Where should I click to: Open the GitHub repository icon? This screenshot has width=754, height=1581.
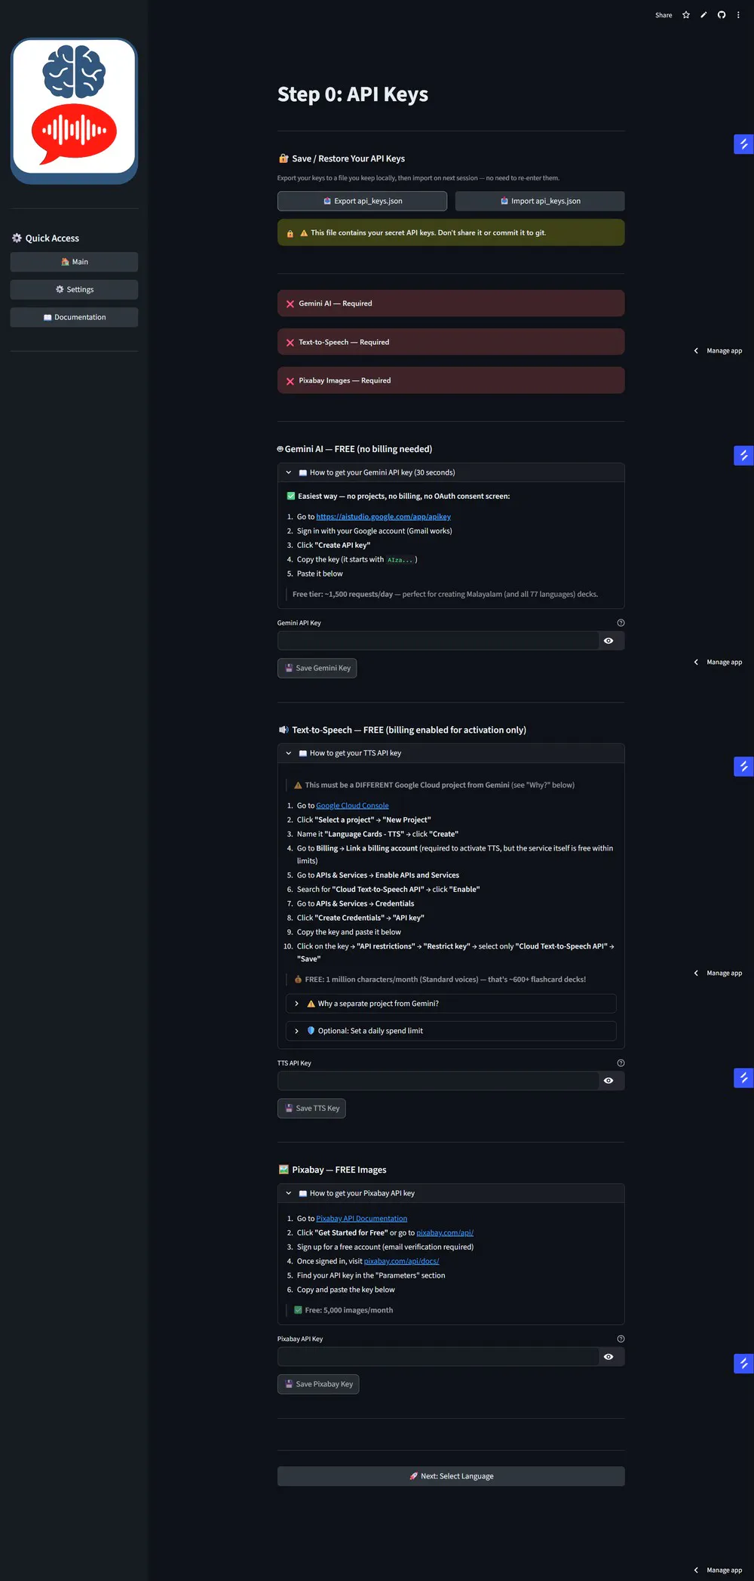(x=722, y=15)
